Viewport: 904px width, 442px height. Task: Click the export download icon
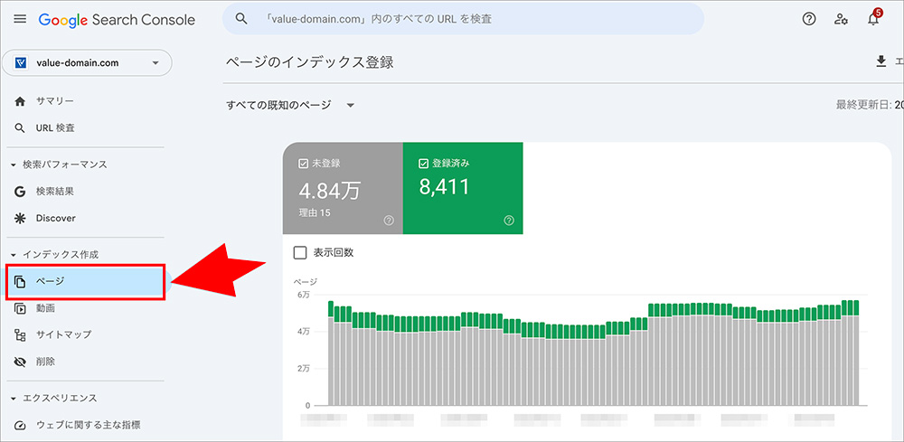click(x=881, y=61)
